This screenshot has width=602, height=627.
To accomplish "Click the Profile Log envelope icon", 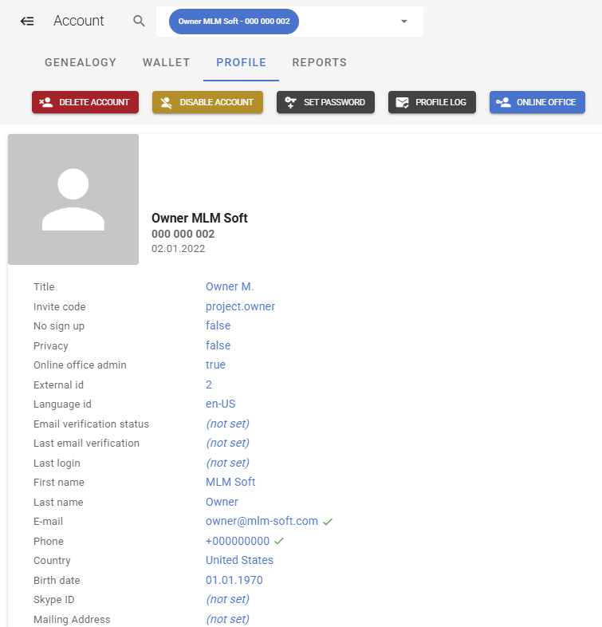I will (x=403, y=102).
